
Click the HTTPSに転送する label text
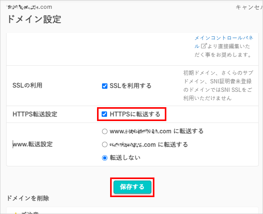(x=135, y=114)
